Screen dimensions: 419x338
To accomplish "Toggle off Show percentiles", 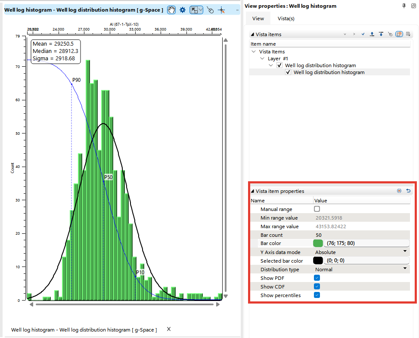I will (x=317, y=295).
